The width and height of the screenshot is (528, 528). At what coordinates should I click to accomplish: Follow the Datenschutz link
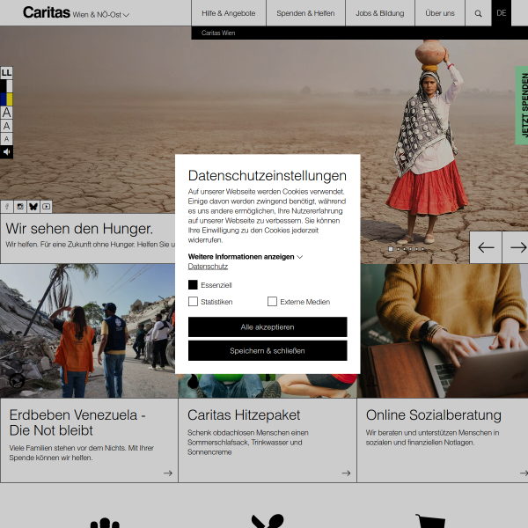(208, 267)
